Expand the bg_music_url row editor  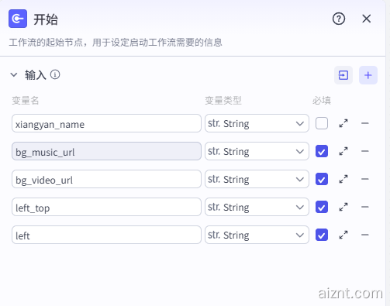click(x=343, y=151)
